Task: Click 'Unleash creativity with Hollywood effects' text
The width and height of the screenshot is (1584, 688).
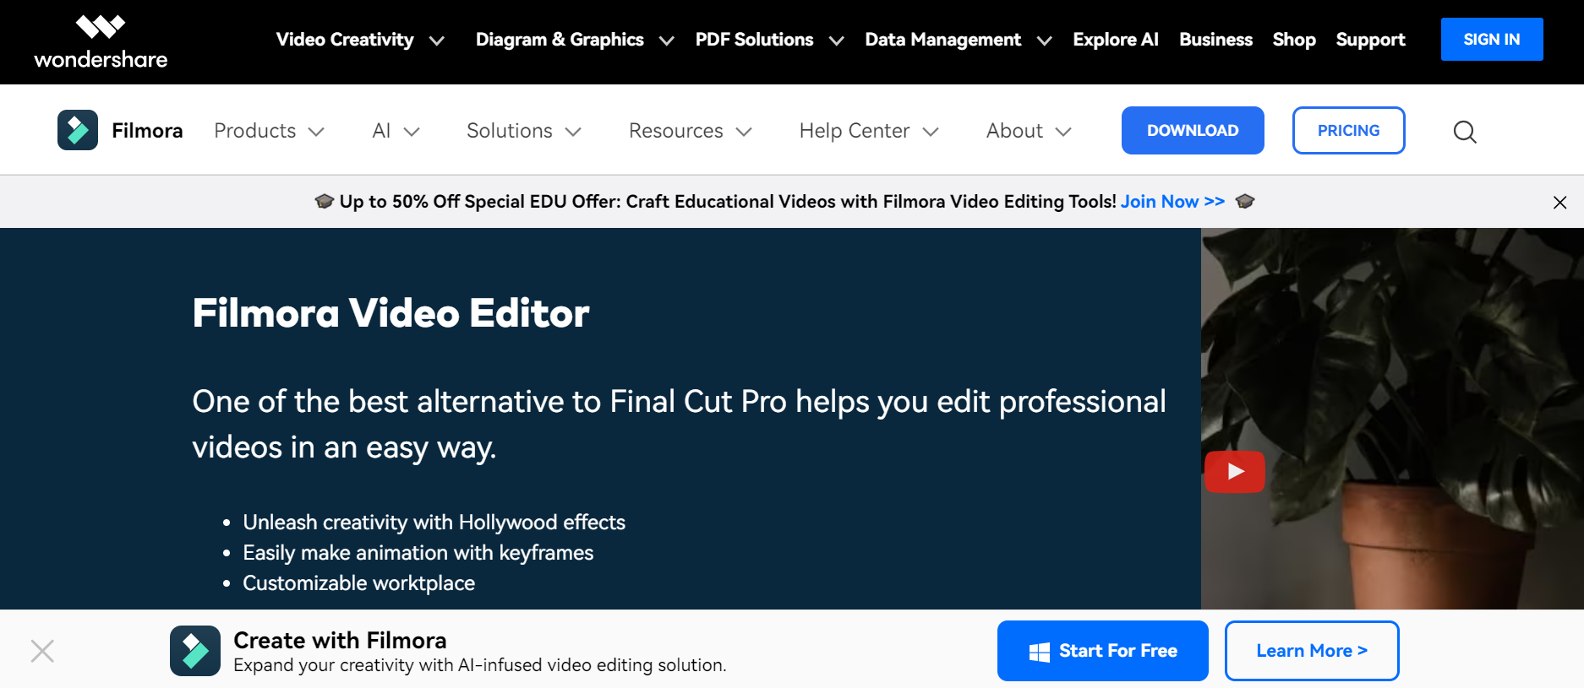Action: (x=434, y=523)
